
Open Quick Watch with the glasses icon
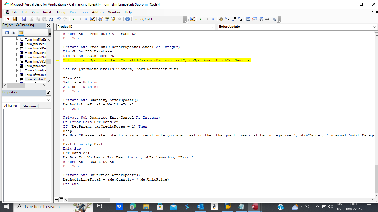tap(267, 19)
